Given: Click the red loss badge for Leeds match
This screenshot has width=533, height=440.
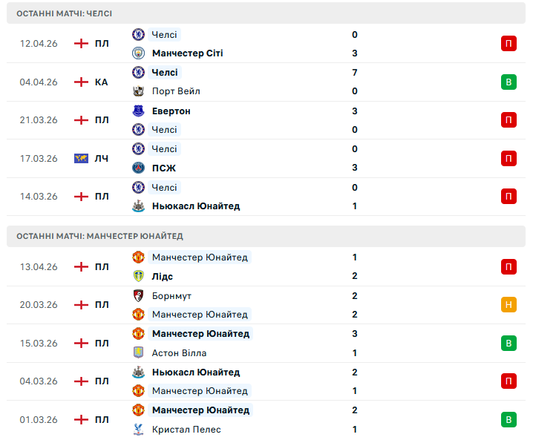Looking at the screenshot, I should coord(509,266).
